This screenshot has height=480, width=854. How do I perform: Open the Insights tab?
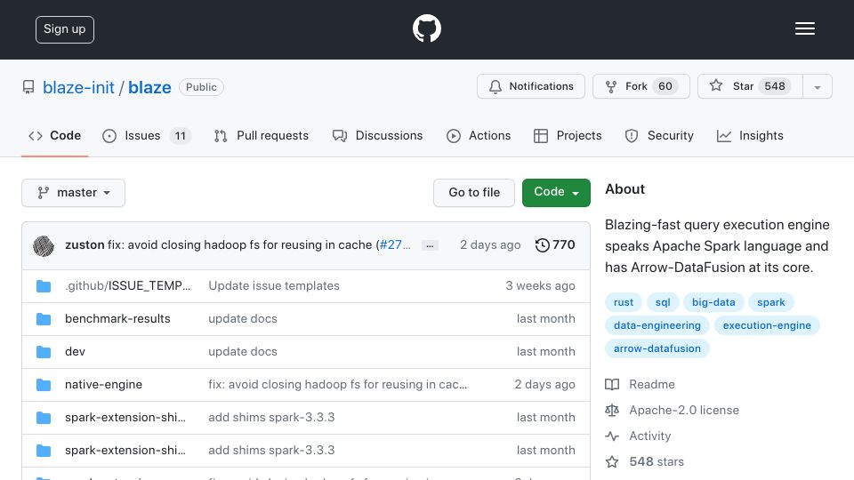coord(751,136)
